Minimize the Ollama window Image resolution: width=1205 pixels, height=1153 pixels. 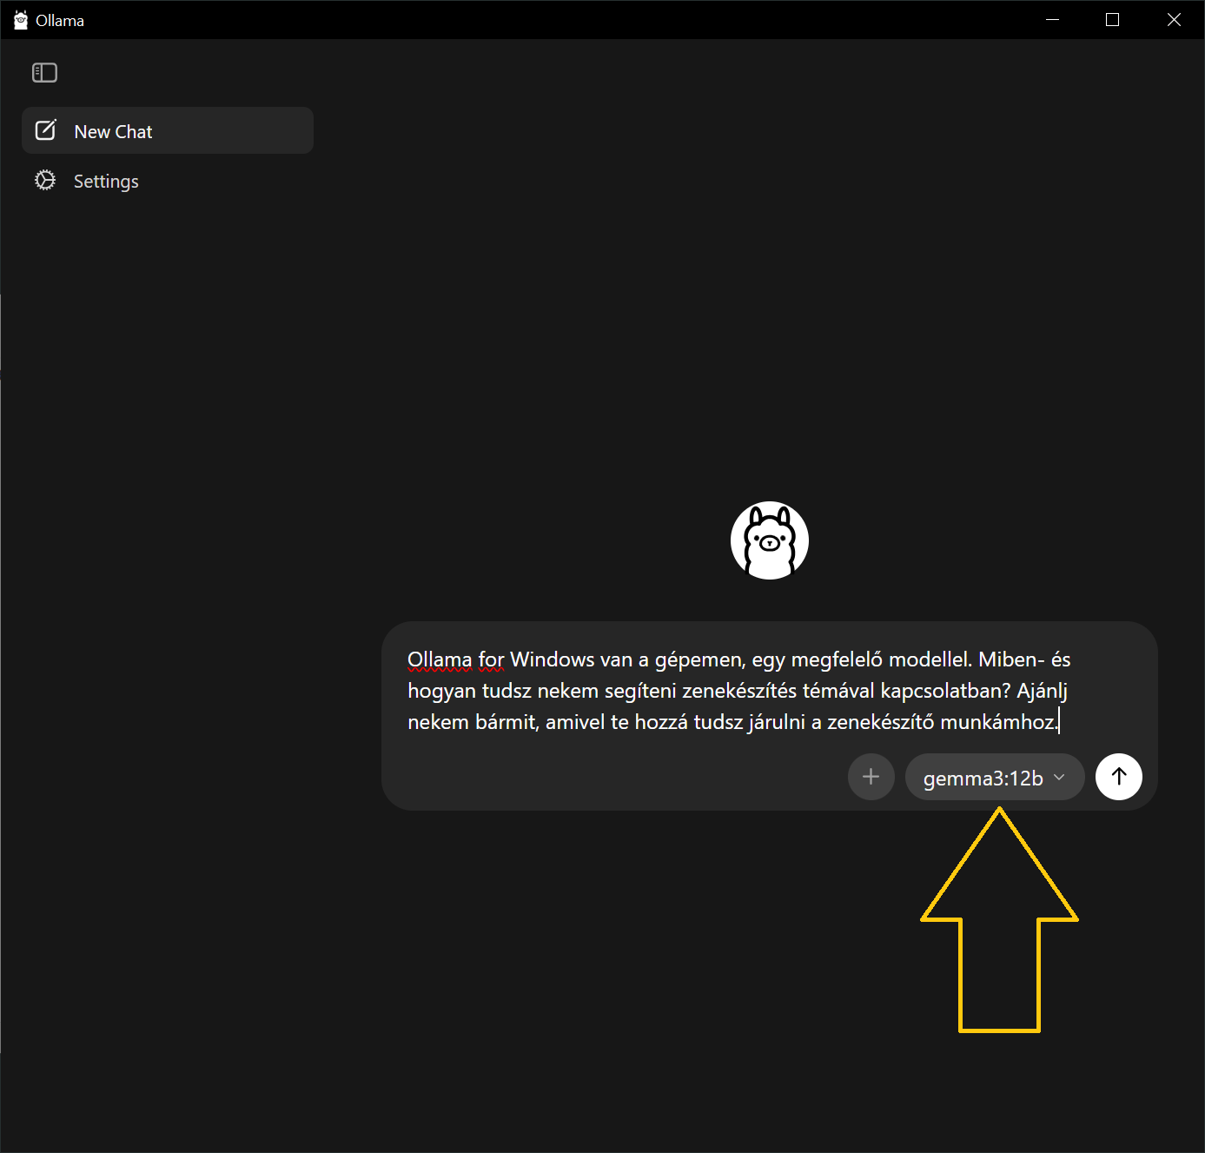pyautogui.click(x=1052, y=20)
